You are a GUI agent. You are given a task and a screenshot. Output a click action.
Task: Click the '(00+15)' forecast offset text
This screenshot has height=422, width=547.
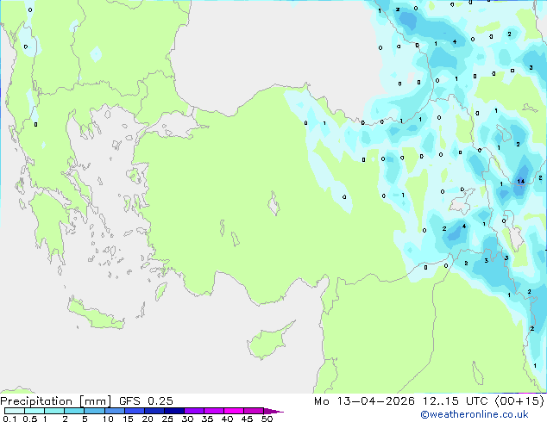click(519, 400)
